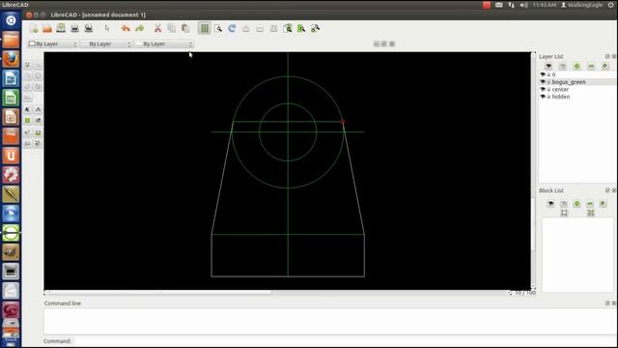Viewport: 618px width, 348px height.
Task: Show all blocks in Block List
Action: 550,204
